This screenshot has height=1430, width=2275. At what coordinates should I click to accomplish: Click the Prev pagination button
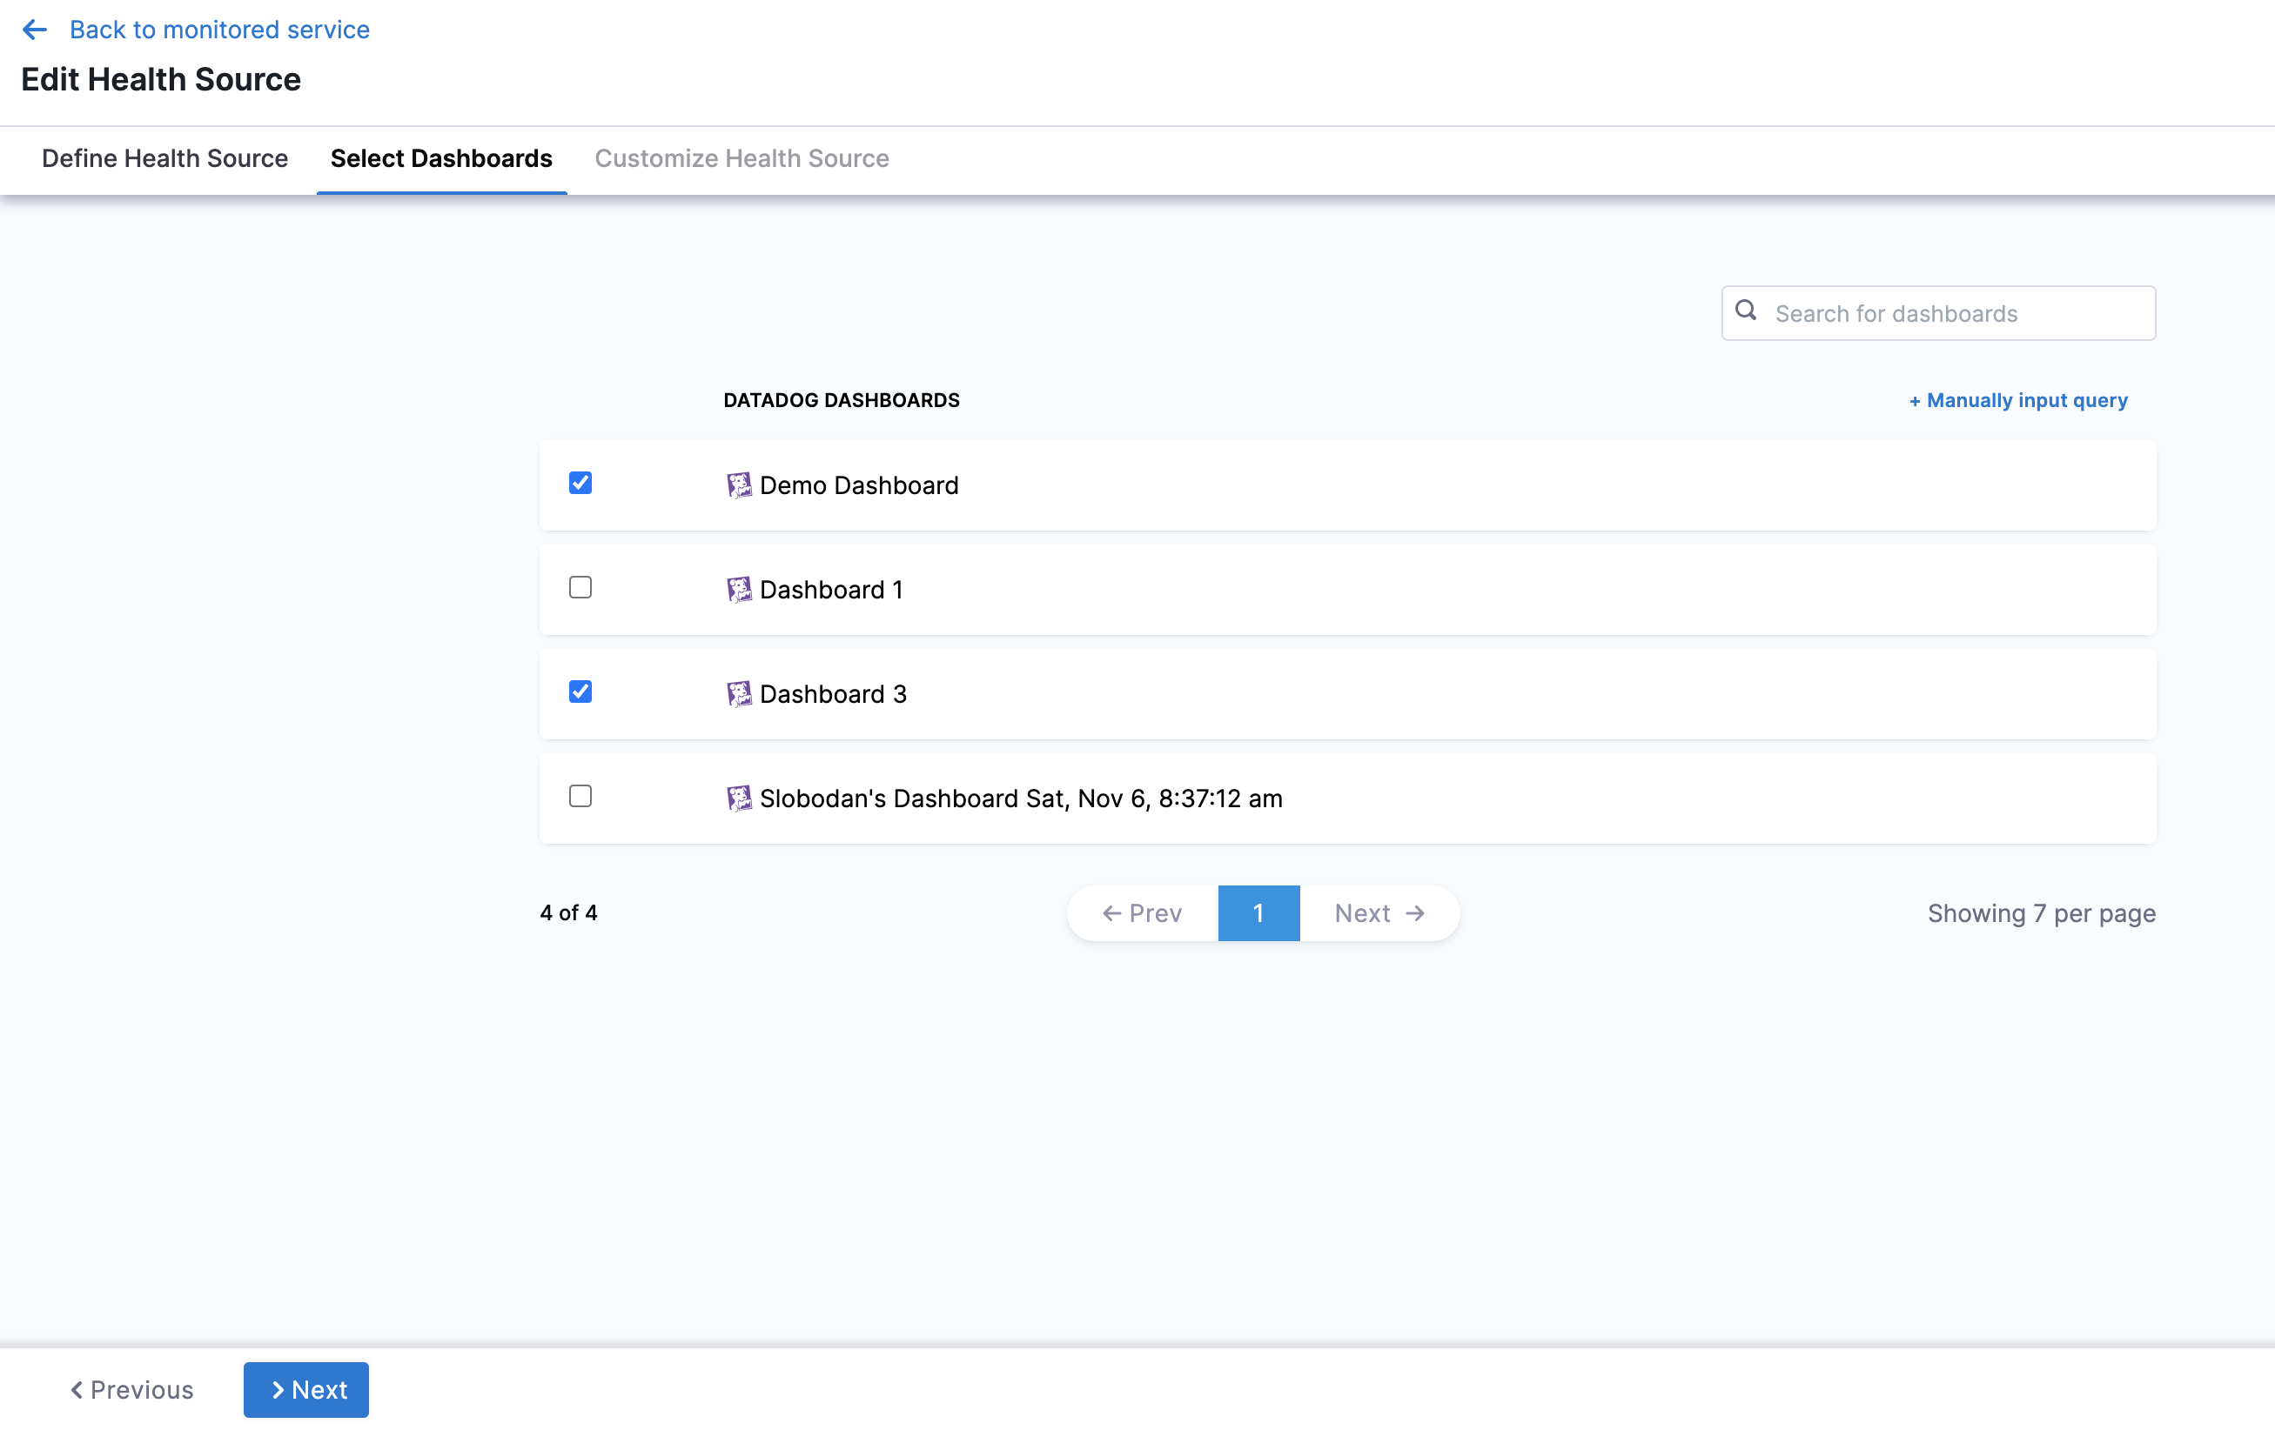(1142, 912)
